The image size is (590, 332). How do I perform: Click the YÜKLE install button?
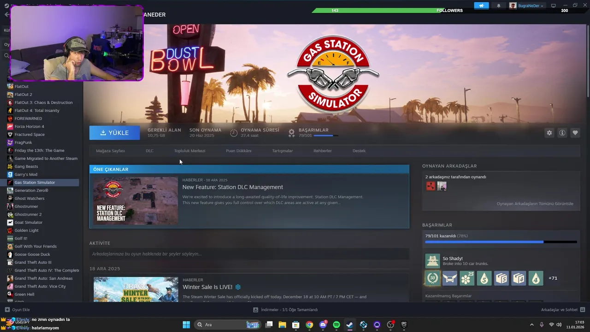115,133
